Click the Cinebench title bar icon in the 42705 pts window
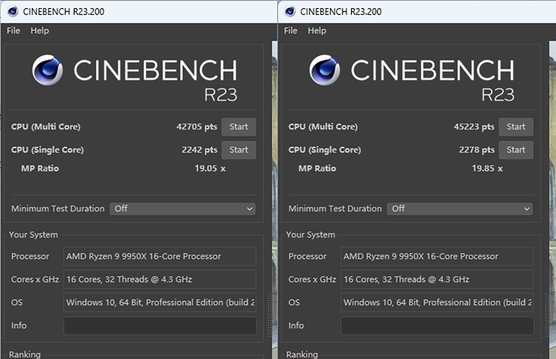This screenshot has width=556, height=359. coord(13,12)
